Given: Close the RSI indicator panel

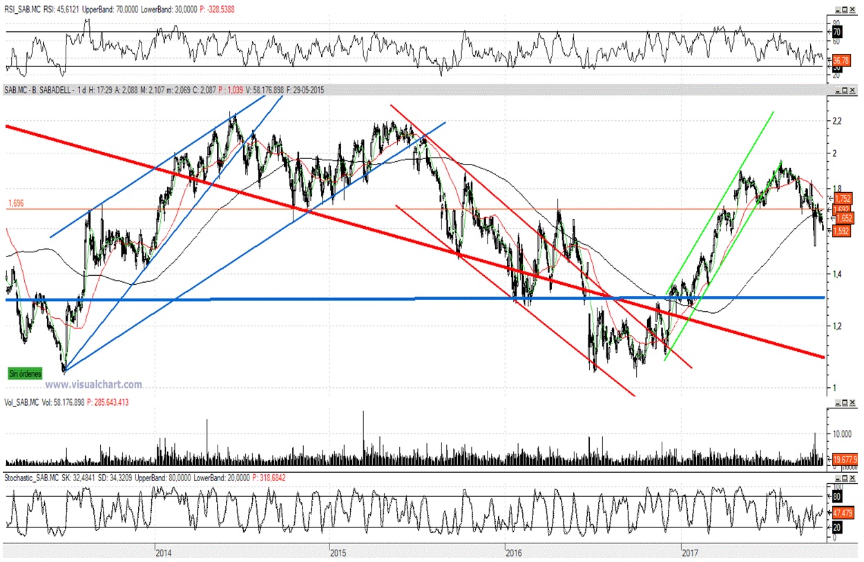Looking at the screenshot, I should pyautogui.click(x=852, y=10).
